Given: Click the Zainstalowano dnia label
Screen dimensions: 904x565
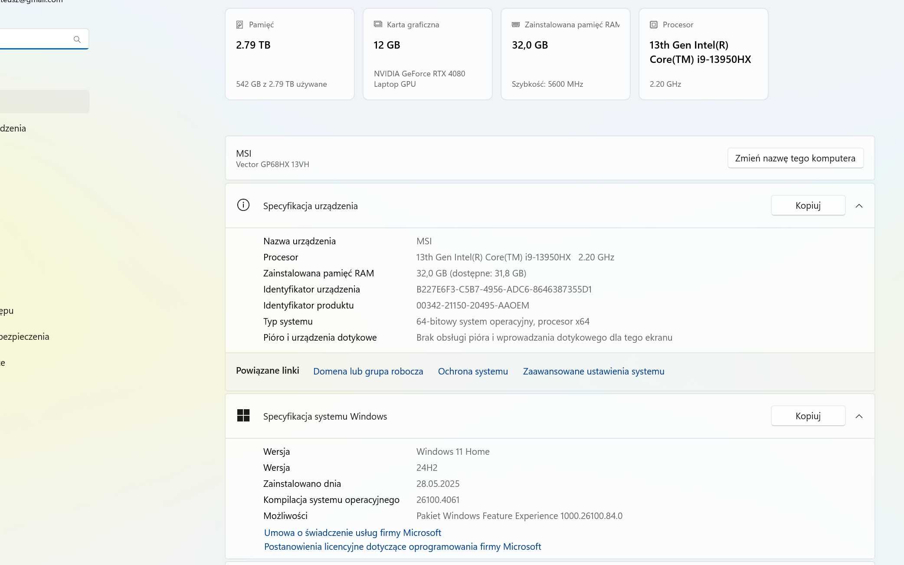Looking at the screenshot, I should pyautogui.click(x=302, y=484).
